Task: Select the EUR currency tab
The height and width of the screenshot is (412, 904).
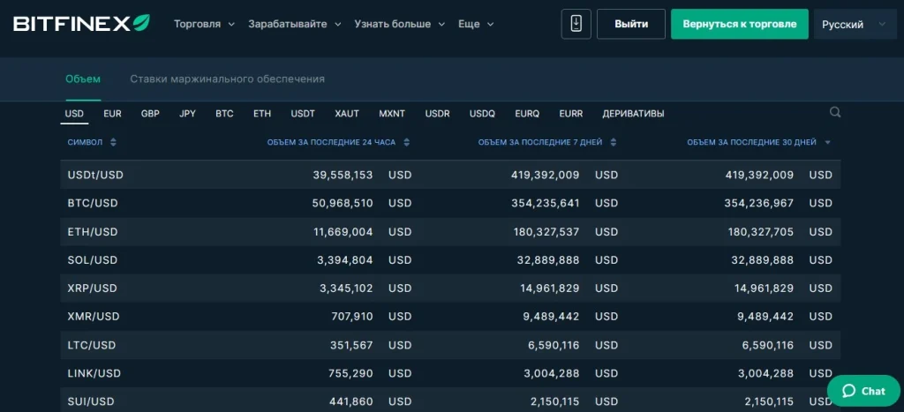Action: (x=112, y=114)
